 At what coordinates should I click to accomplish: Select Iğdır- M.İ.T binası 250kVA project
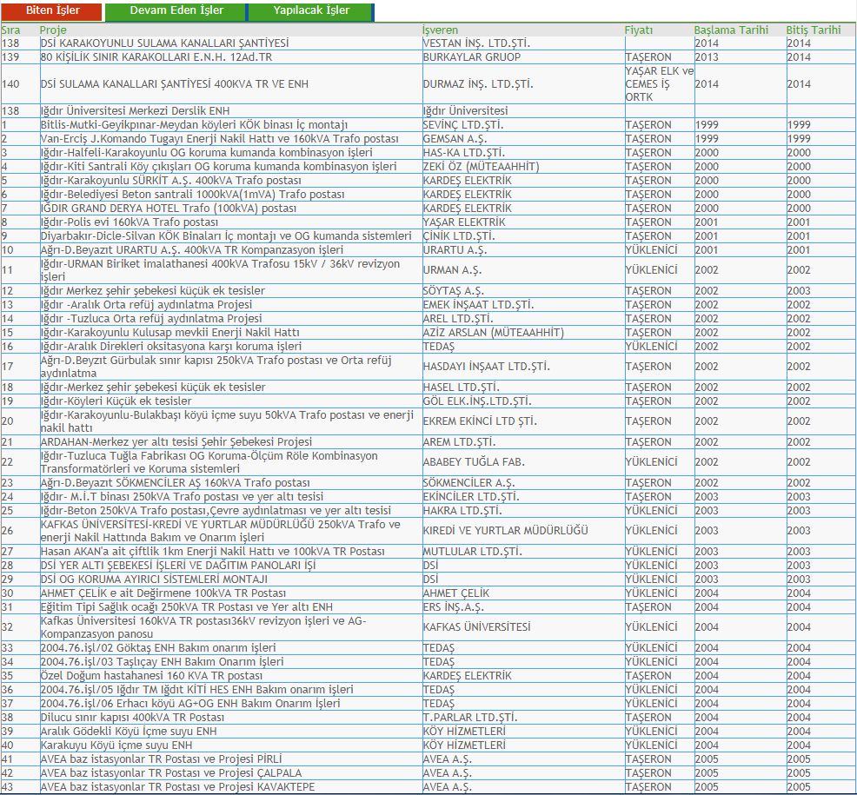coord(231,497)
